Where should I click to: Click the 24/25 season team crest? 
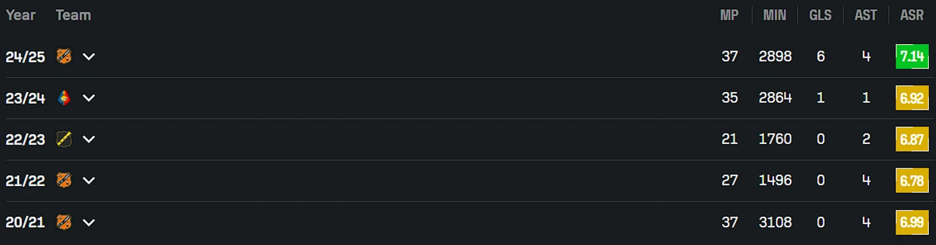[x=63, y=56]
